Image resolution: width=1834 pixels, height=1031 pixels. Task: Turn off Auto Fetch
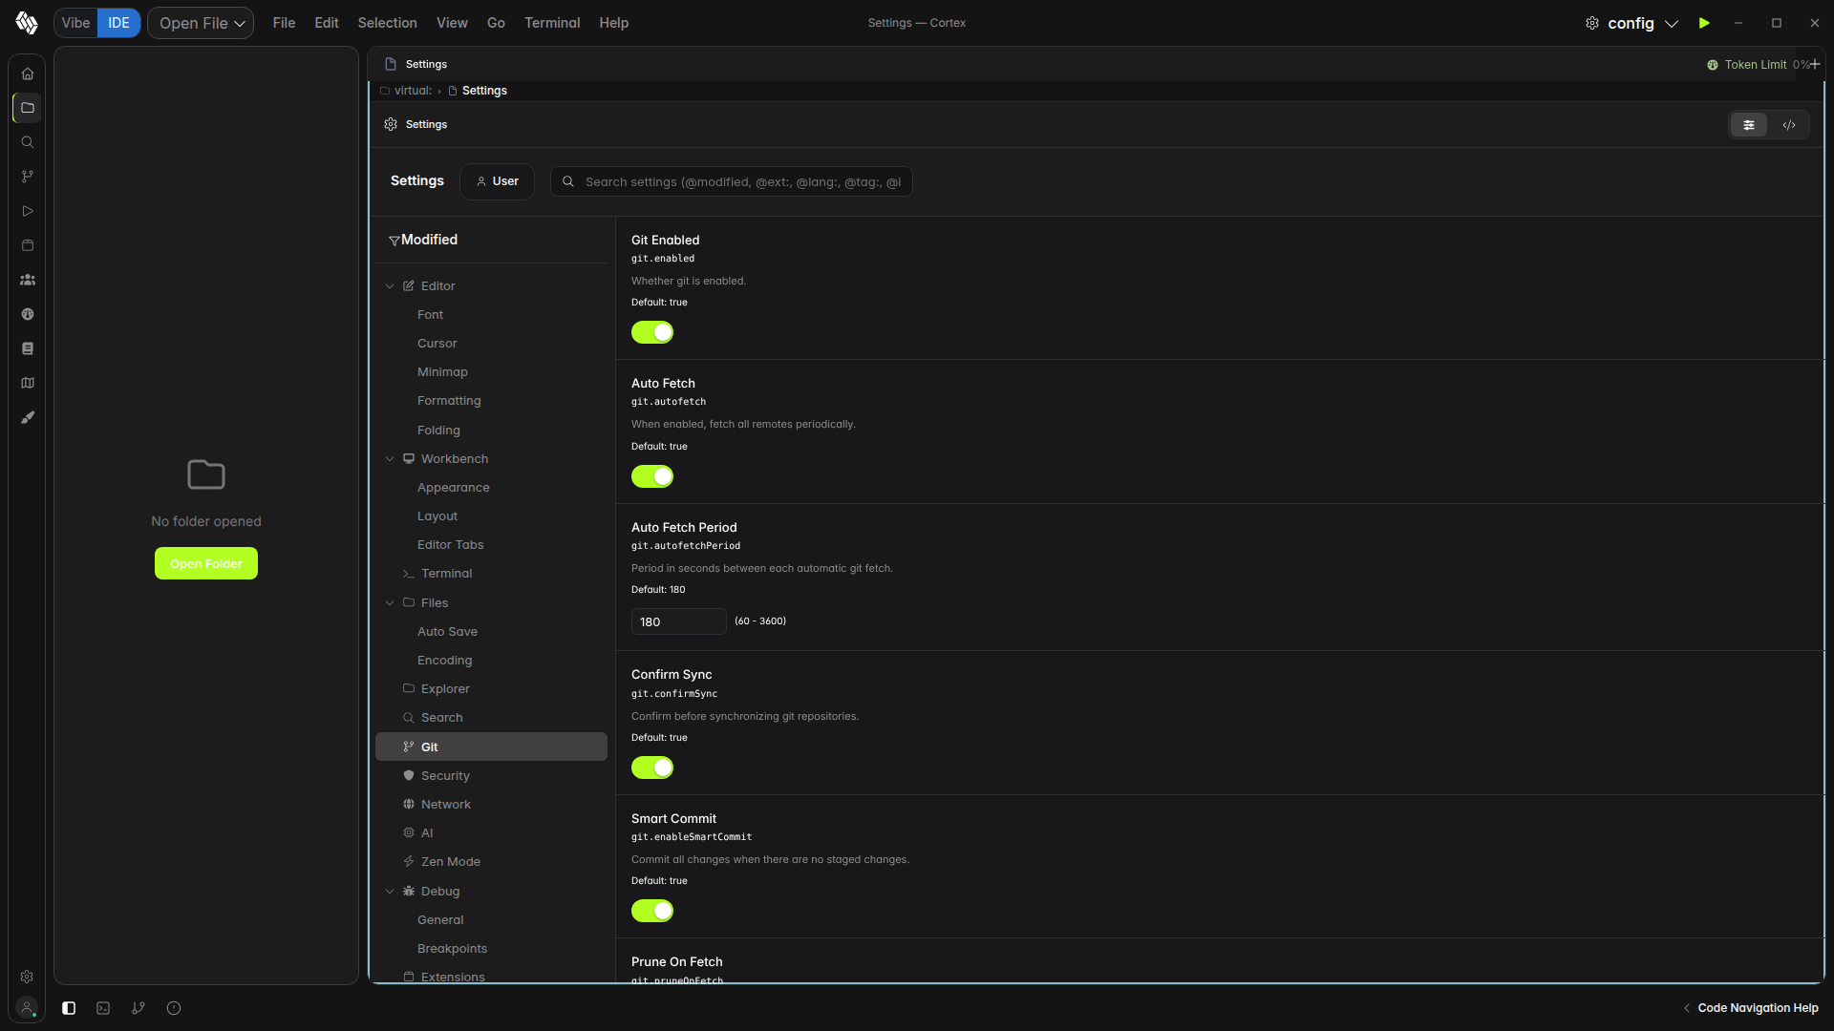[652, 476]
